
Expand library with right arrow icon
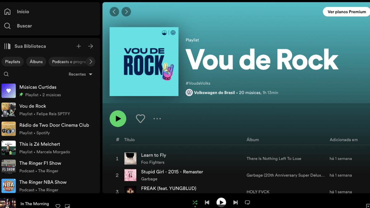[91, 46]
